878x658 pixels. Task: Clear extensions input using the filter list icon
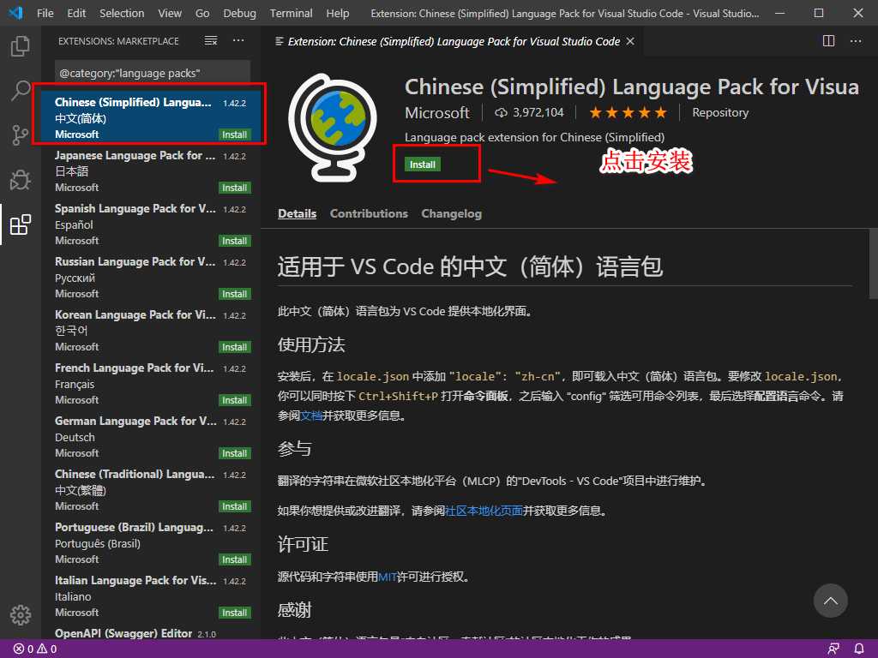pyautogui.click(x=211, y=40)
